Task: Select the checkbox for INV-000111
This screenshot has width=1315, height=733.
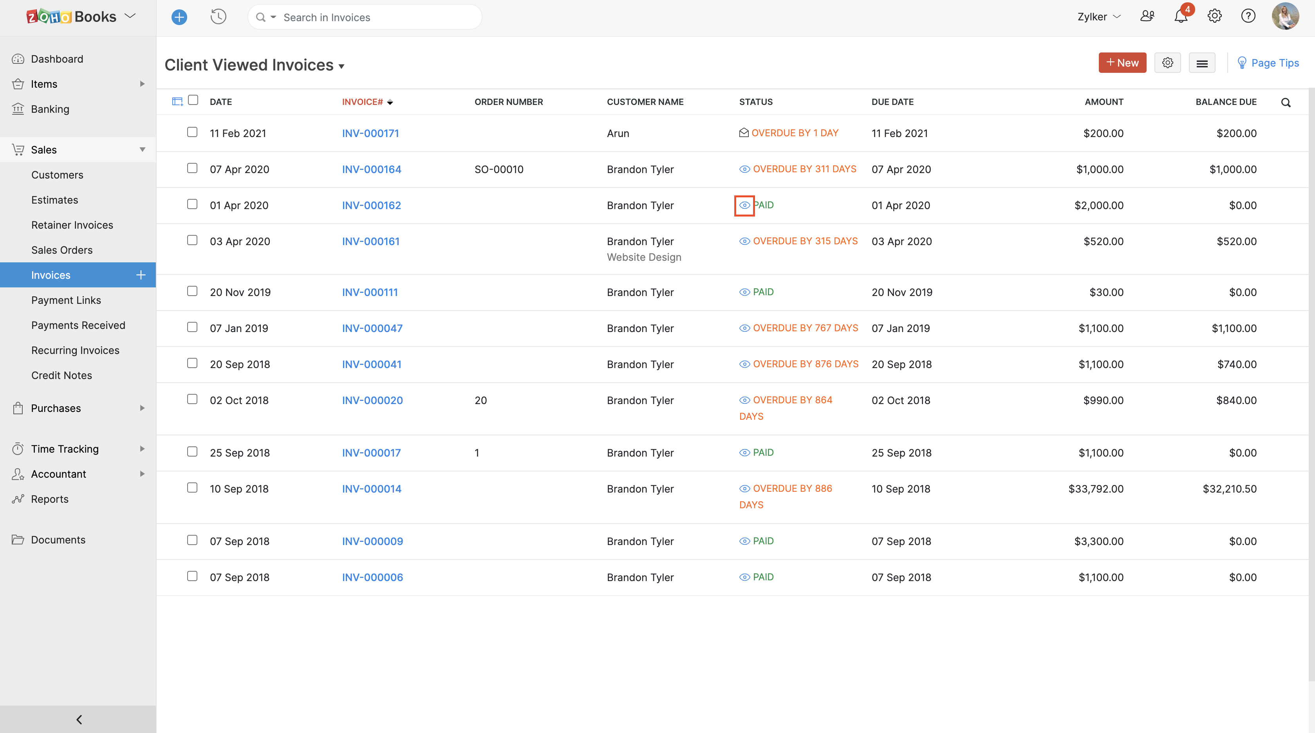Action: pyautogui.click(x=192, y=291)
